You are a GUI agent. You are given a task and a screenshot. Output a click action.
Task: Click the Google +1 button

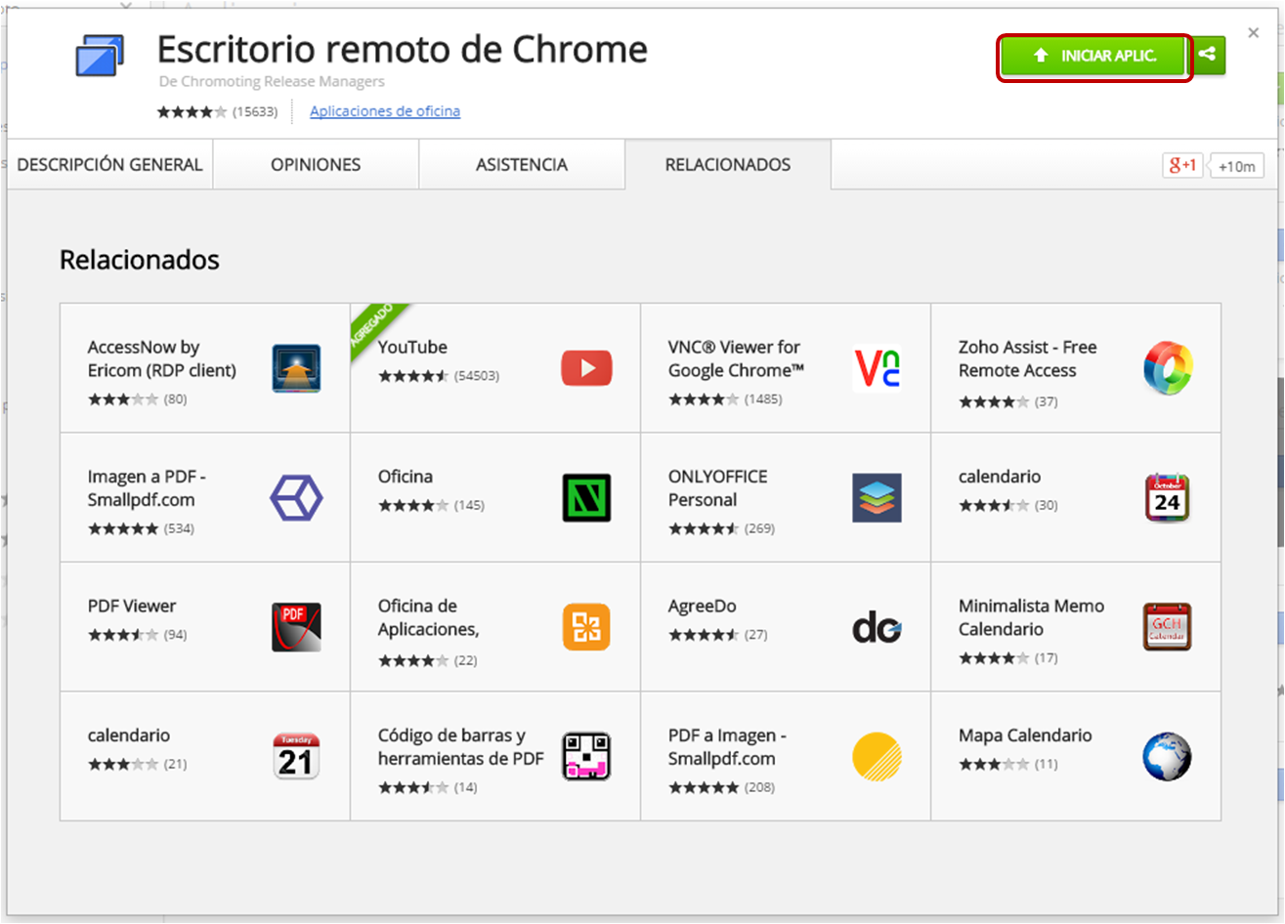click(x=1182, y=165)
